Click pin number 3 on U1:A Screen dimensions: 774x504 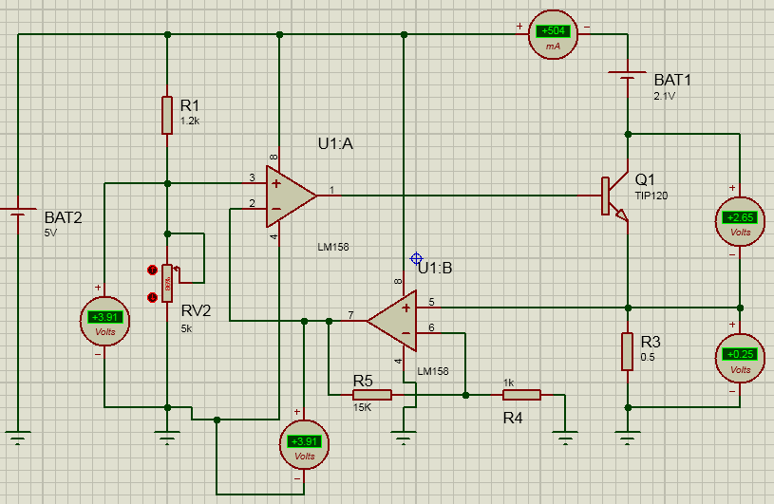coord(252,177)
